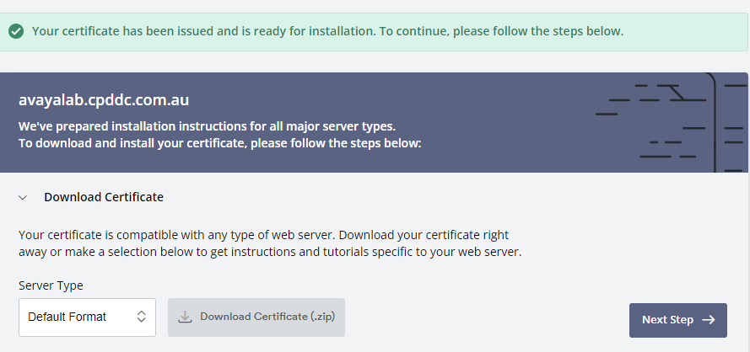The width and height of the screenshot is (750, 352).
Task: Click the certificate issued success message
Action: pos(327,31)
